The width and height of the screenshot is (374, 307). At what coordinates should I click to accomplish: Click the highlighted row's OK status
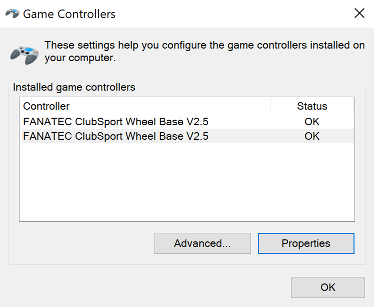coord(311,136)
